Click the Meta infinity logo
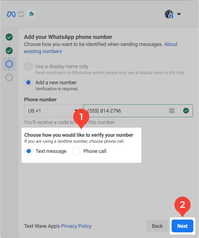This screenshot has width=199, height=238. click(x=11, y=14)
